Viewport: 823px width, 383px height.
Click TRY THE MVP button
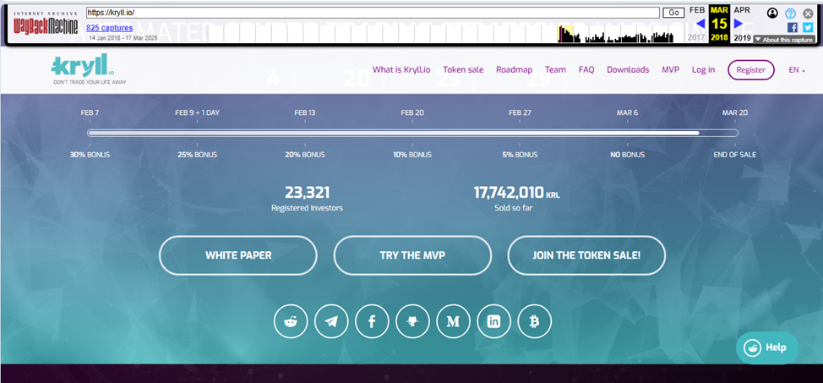(x=412, y=255)
